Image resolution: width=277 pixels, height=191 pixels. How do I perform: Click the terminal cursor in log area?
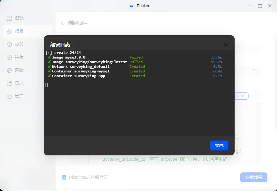[46, 85]
